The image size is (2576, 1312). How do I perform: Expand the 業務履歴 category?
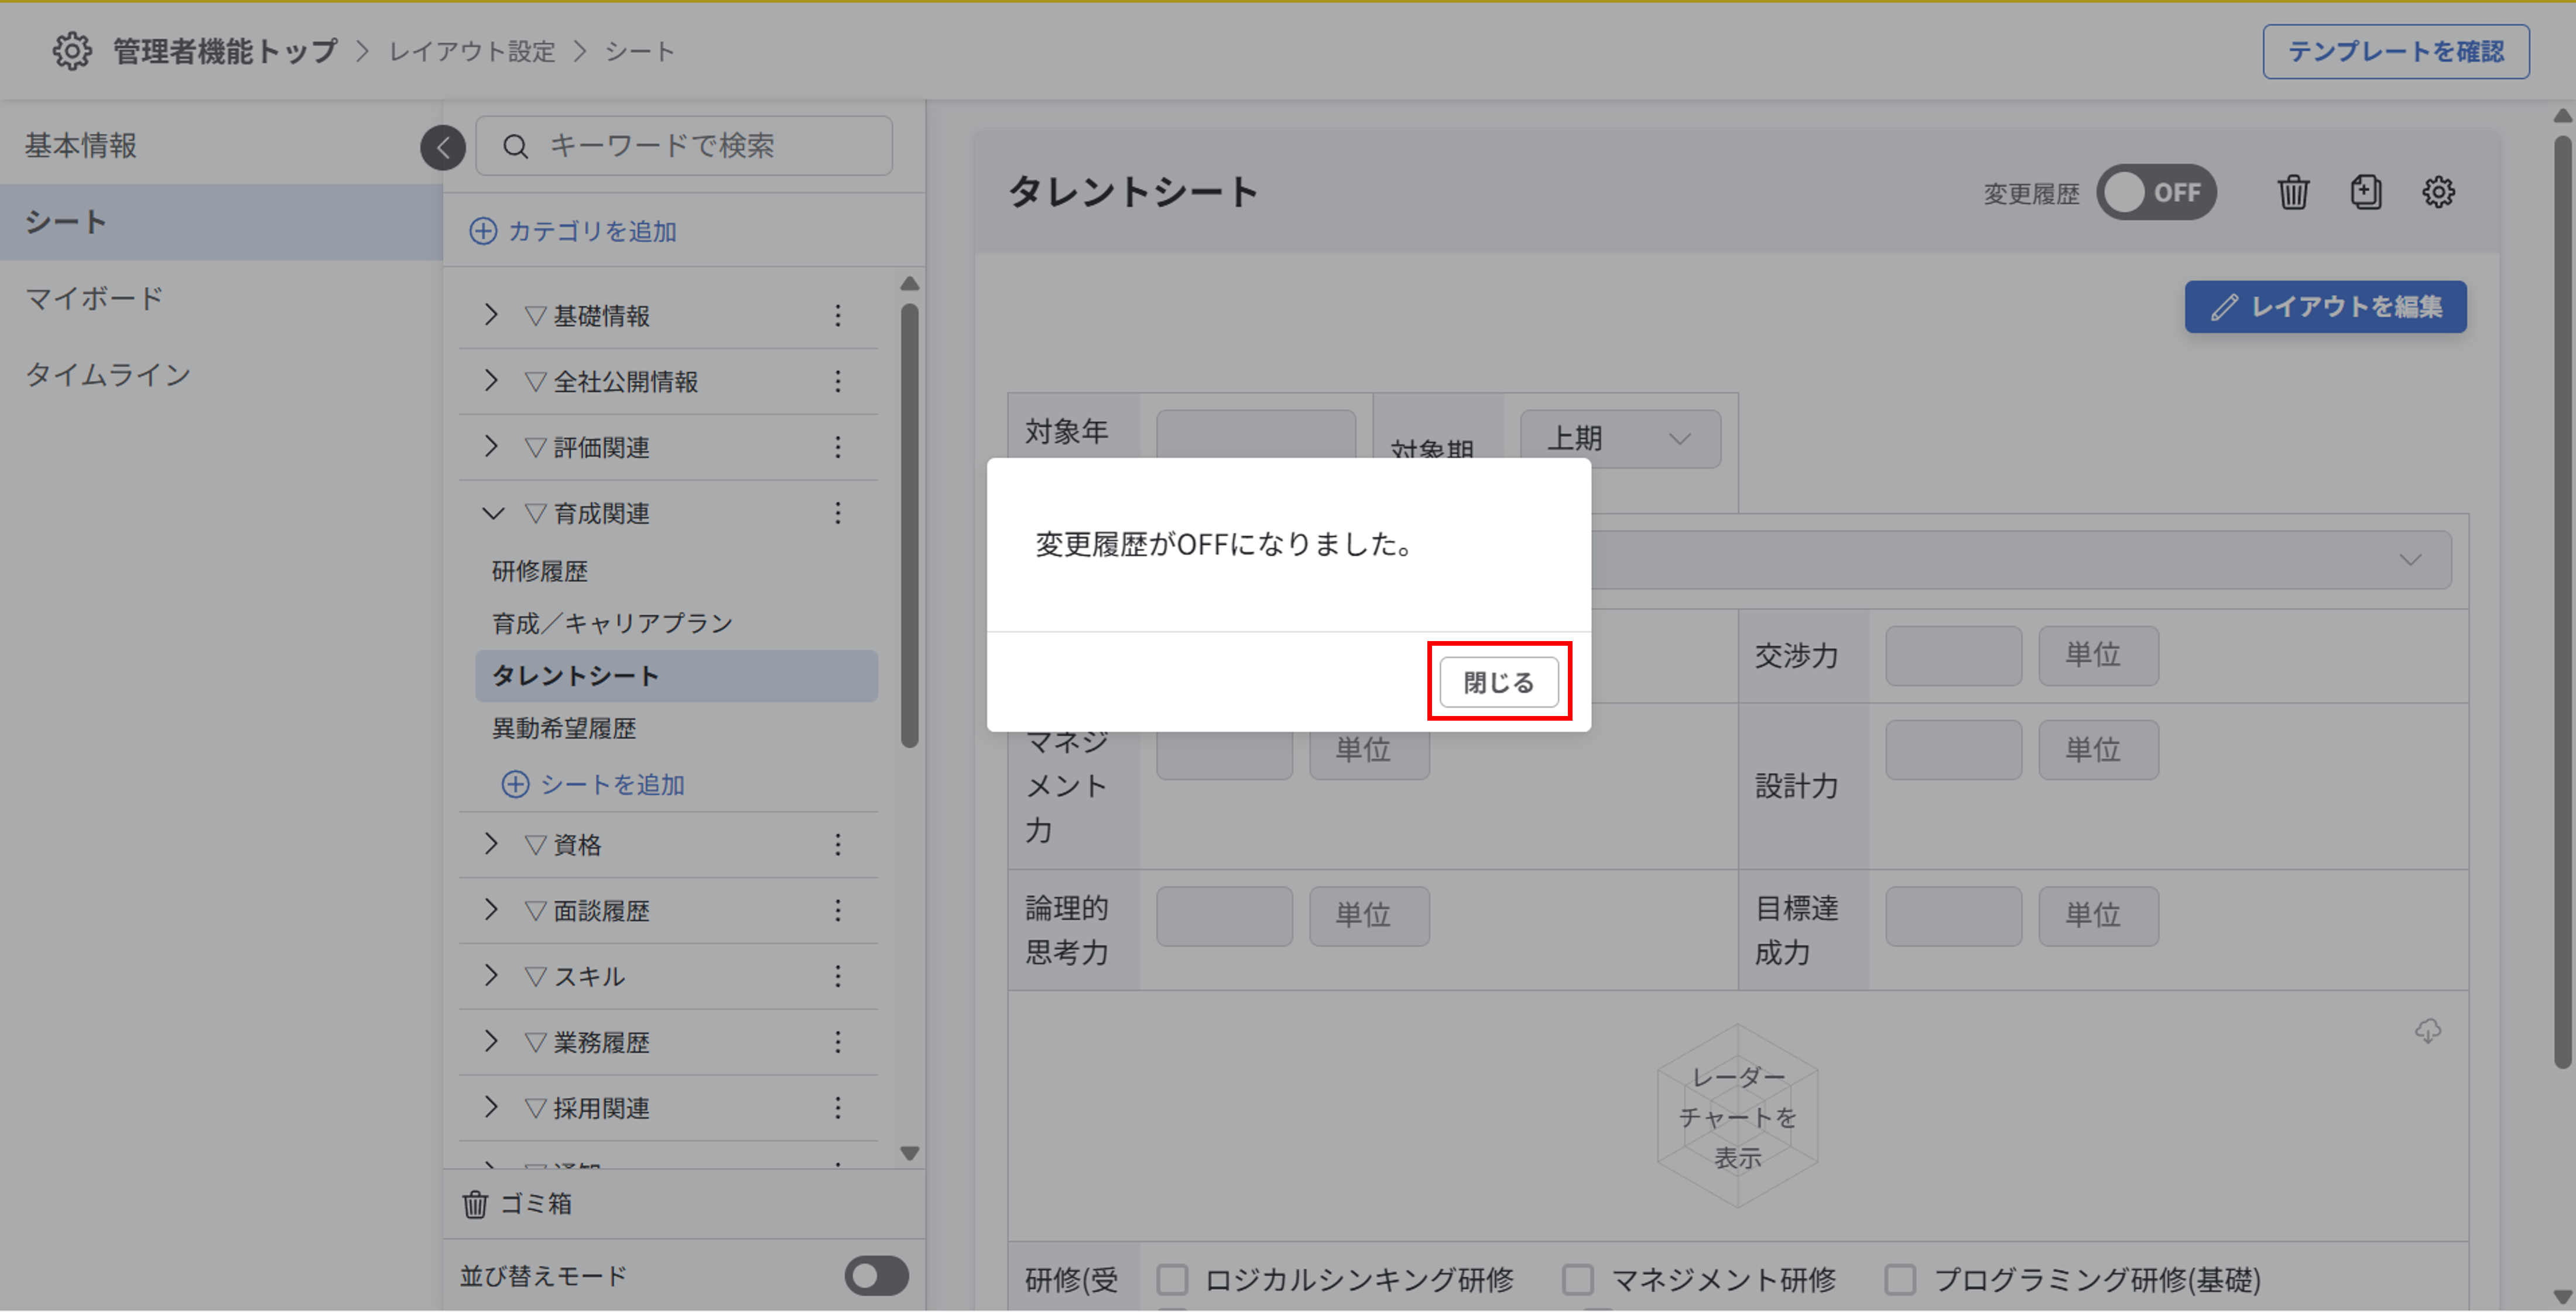point(491,1042)
